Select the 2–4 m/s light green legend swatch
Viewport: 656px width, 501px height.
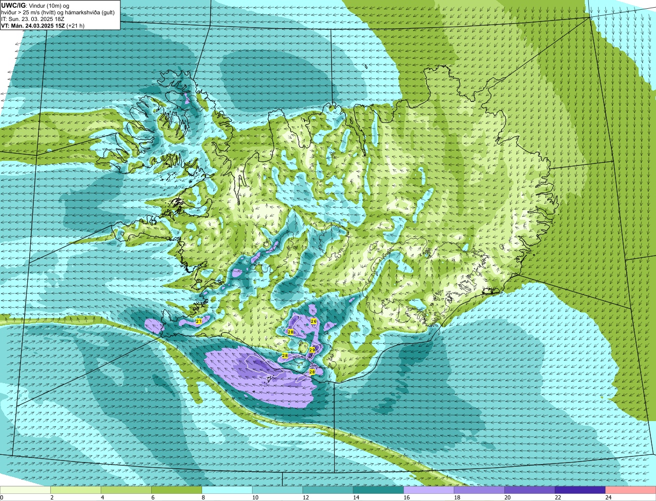pyautogui.click(x=76, y=490)
